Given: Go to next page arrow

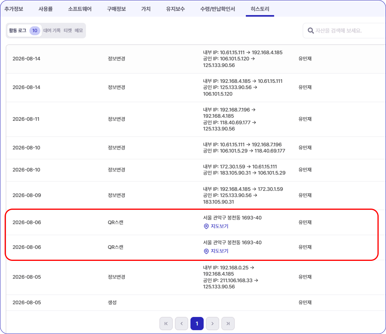Looking at the screenshot, I should point(213,324).
